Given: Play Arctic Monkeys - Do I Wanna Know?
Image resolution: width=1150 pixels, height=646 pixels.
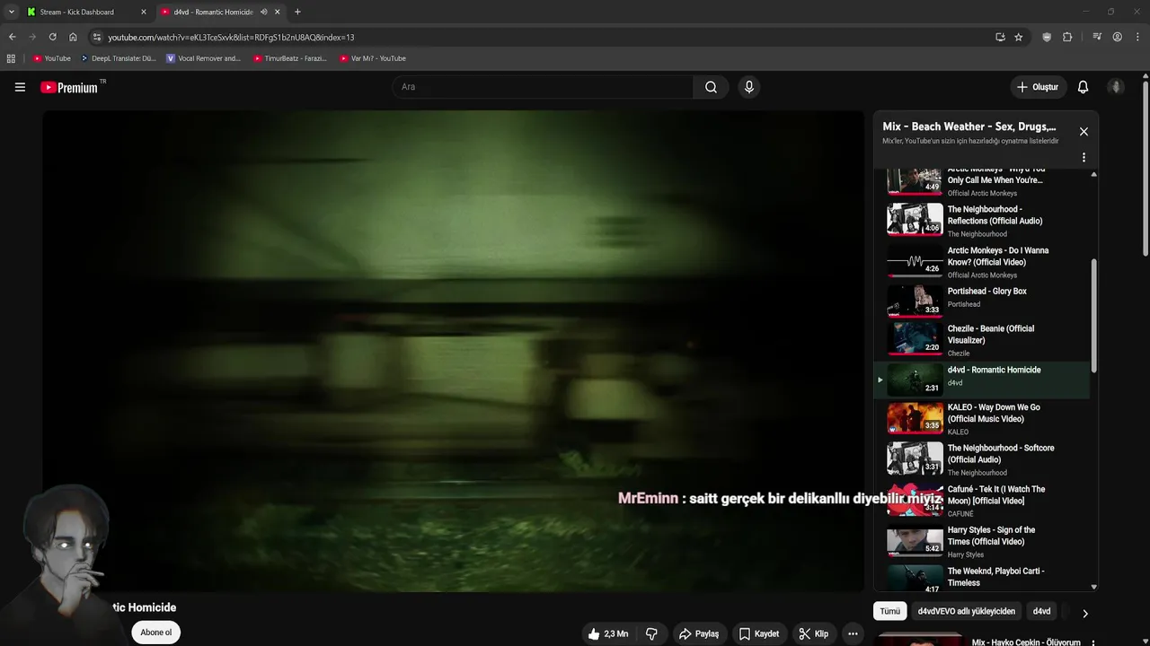Looking at the screenshot, I should pos(984,261).
